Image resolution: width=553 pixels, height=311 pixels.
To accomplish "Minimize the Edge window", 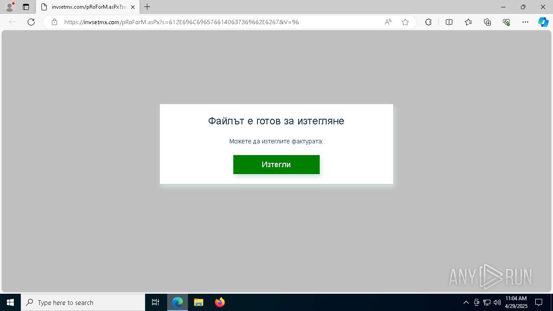I will (x=503, y=7).
